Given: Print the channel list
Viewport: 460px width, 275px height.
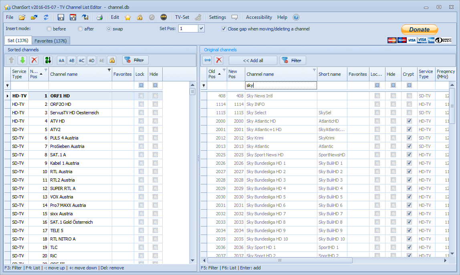Looking at the screenshot, I should click(x=99, y=17).
